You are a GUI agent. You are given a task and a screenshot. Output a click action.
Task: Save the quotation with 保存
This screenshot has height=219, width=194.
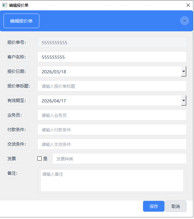click(154, 206)
